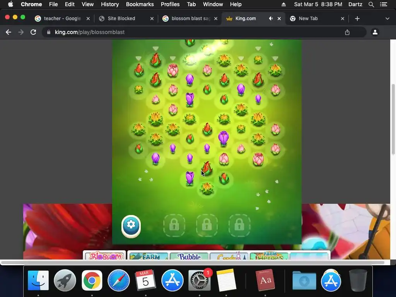Open Dictionary from the dock

click(x=265, y=280)
